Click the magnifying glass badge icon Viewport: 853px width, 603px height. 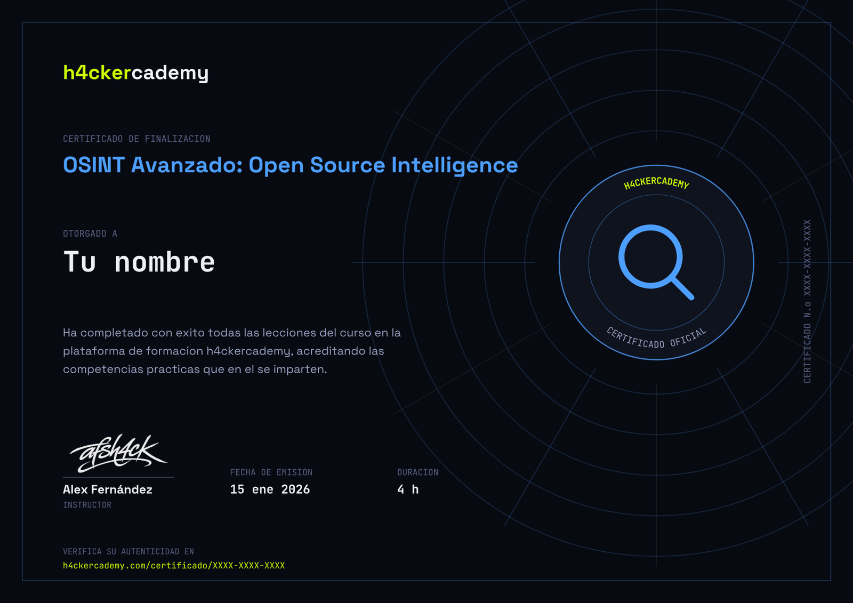(x=656, y=262)
